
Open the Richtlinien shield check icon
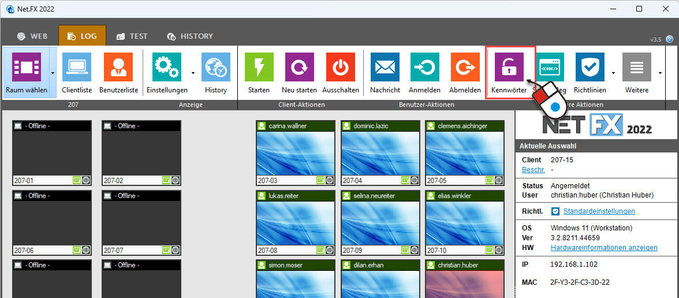pos(590,67)
